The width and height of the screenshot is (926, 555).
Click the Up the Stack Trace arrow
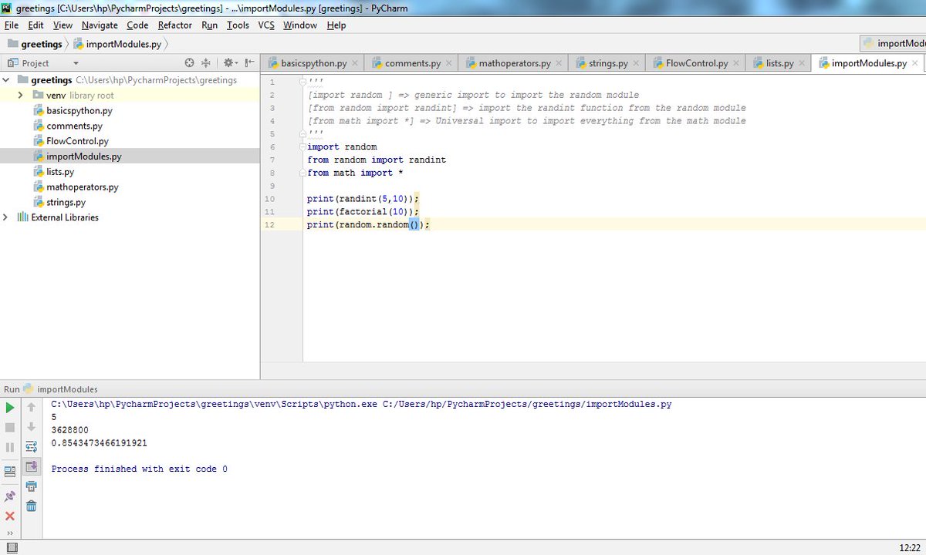31,407
